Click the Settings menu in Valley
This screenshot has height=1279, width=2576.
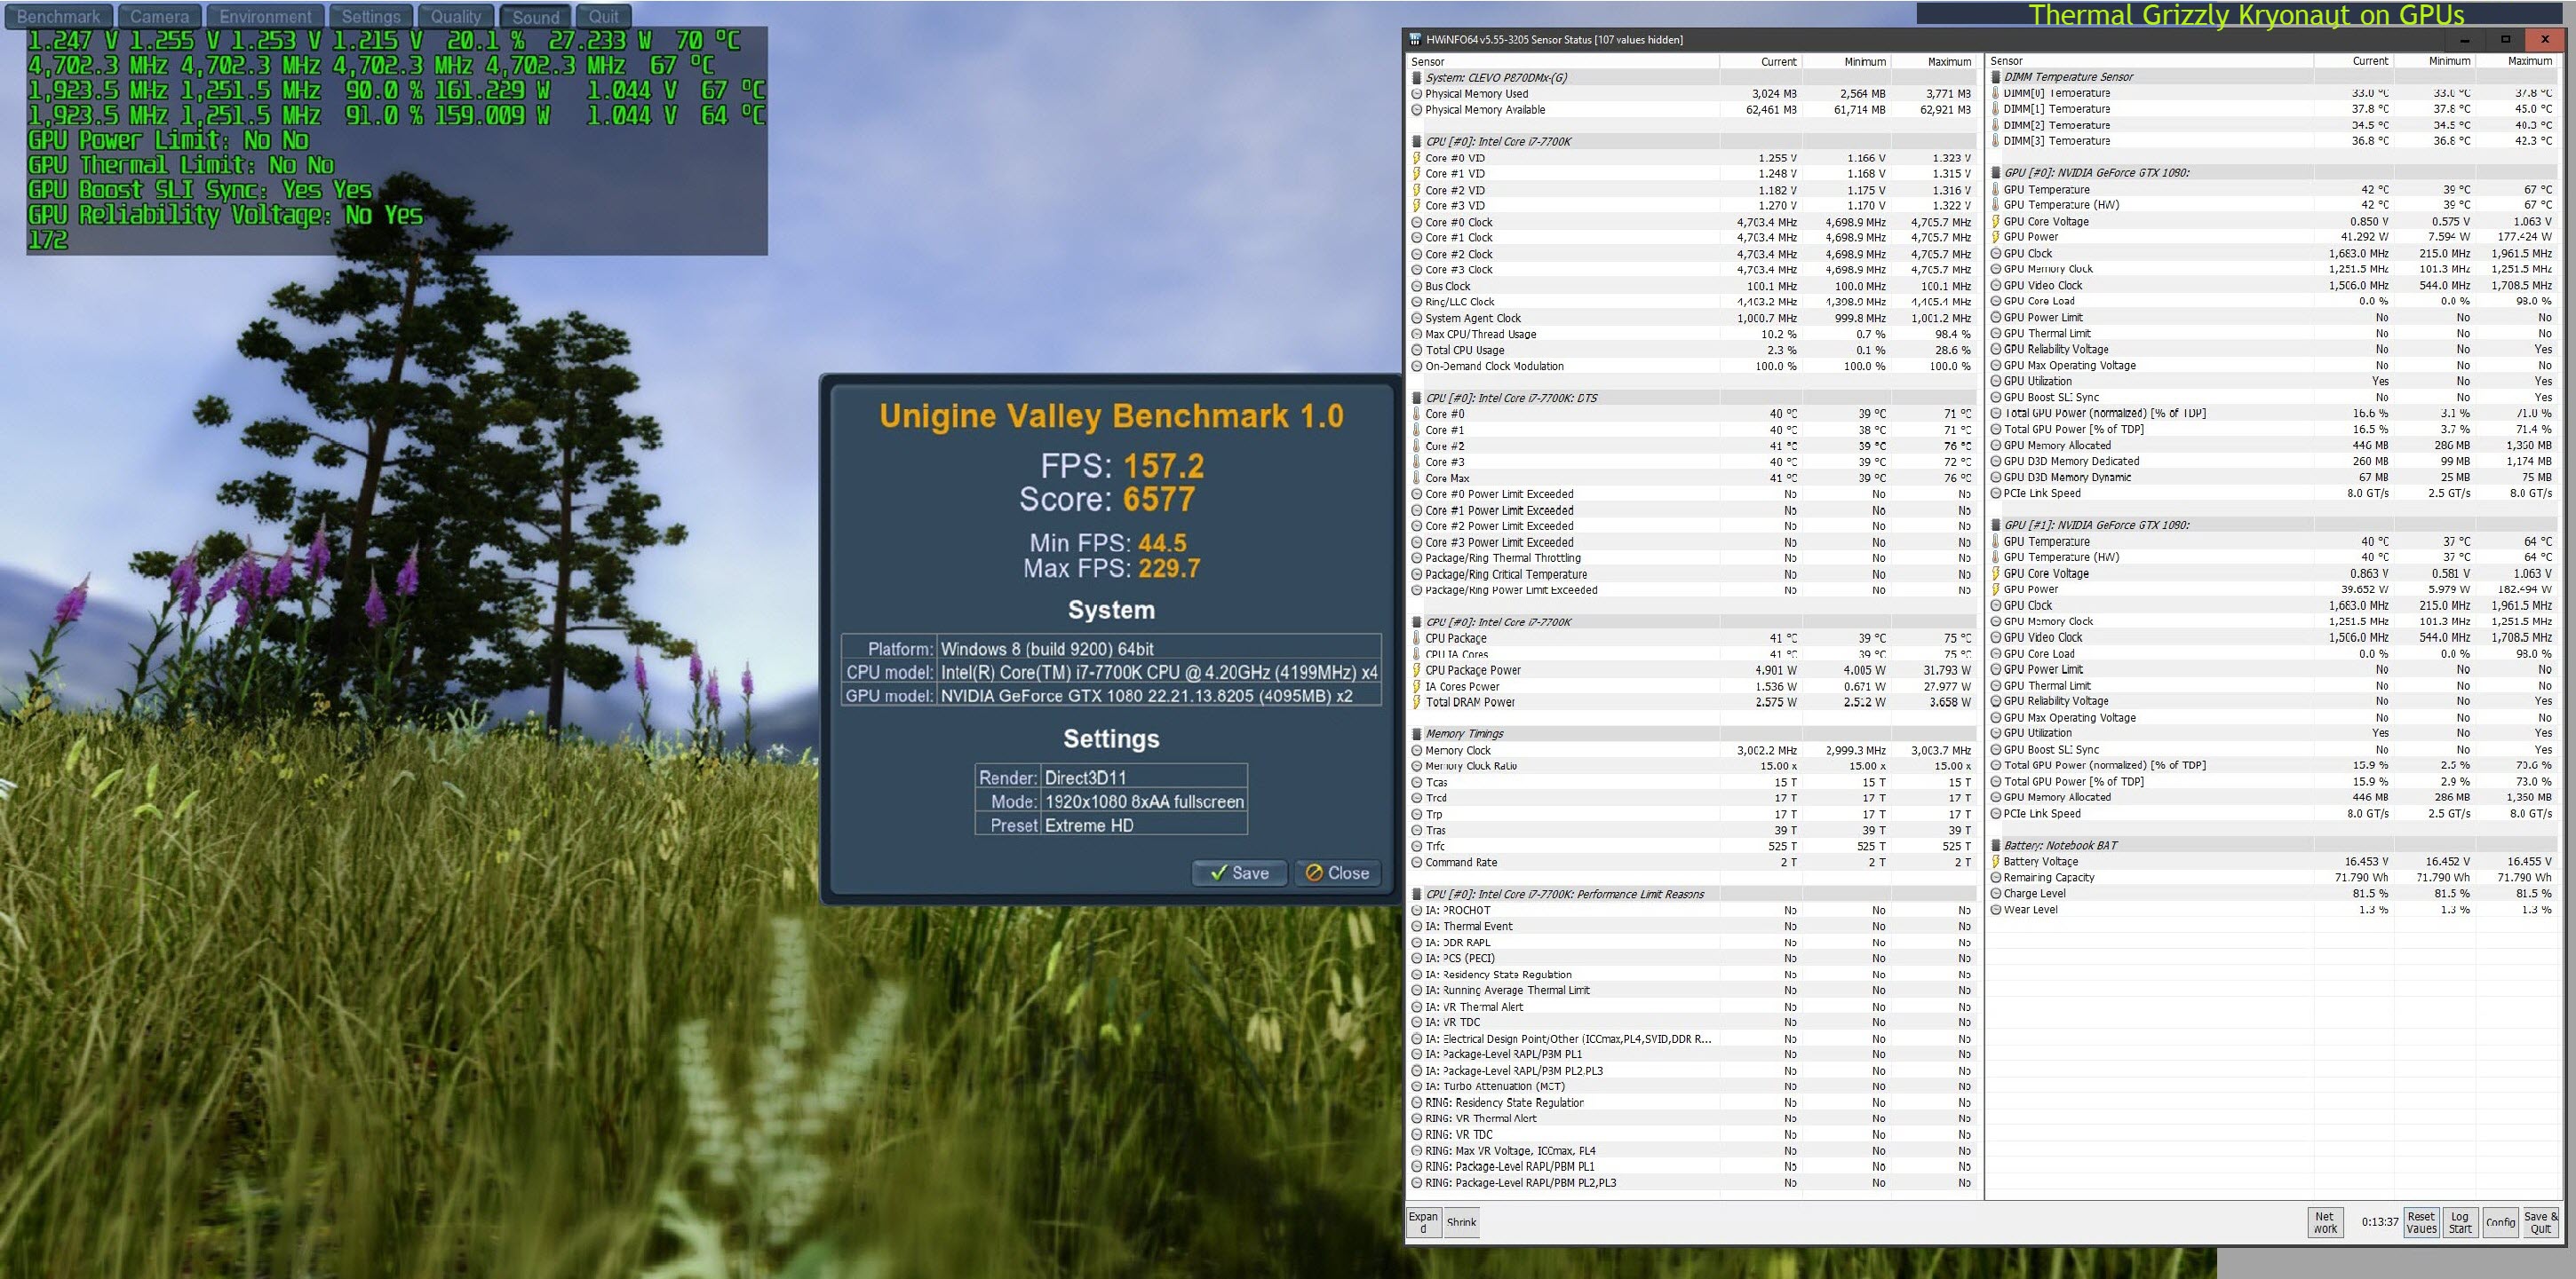[x=370, y=16]
